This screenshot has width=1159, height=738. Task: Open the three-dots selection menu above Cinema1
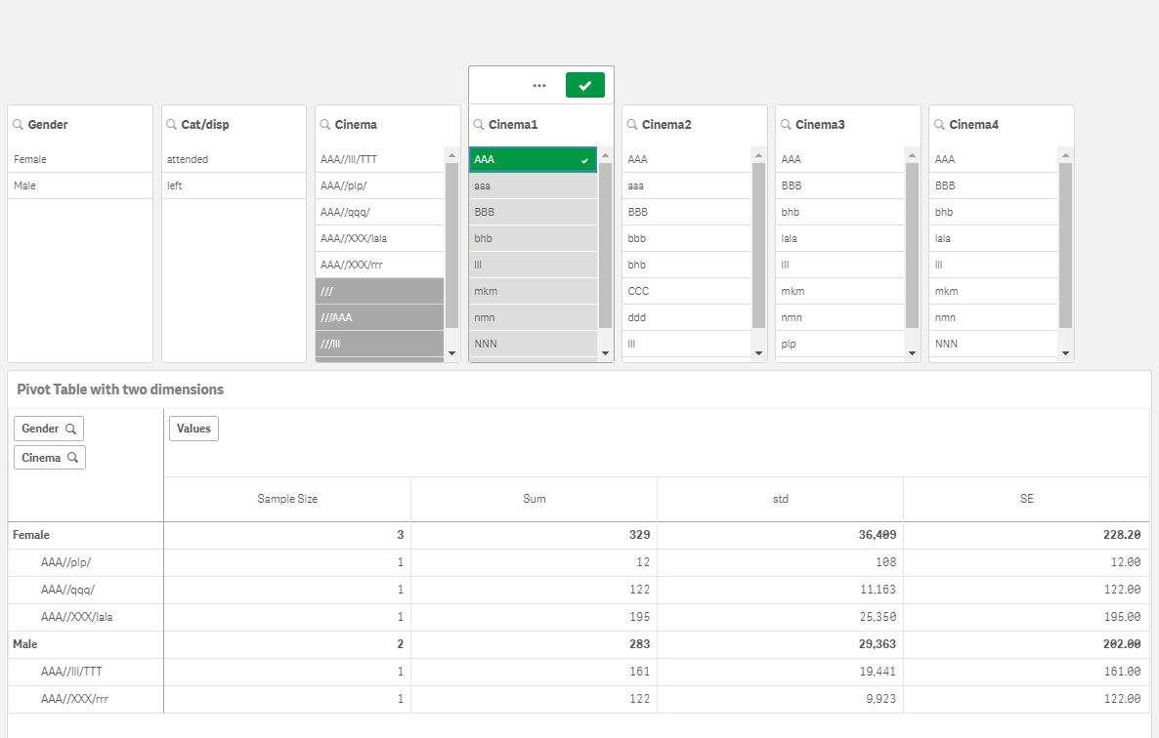click(x=538, y=86)
